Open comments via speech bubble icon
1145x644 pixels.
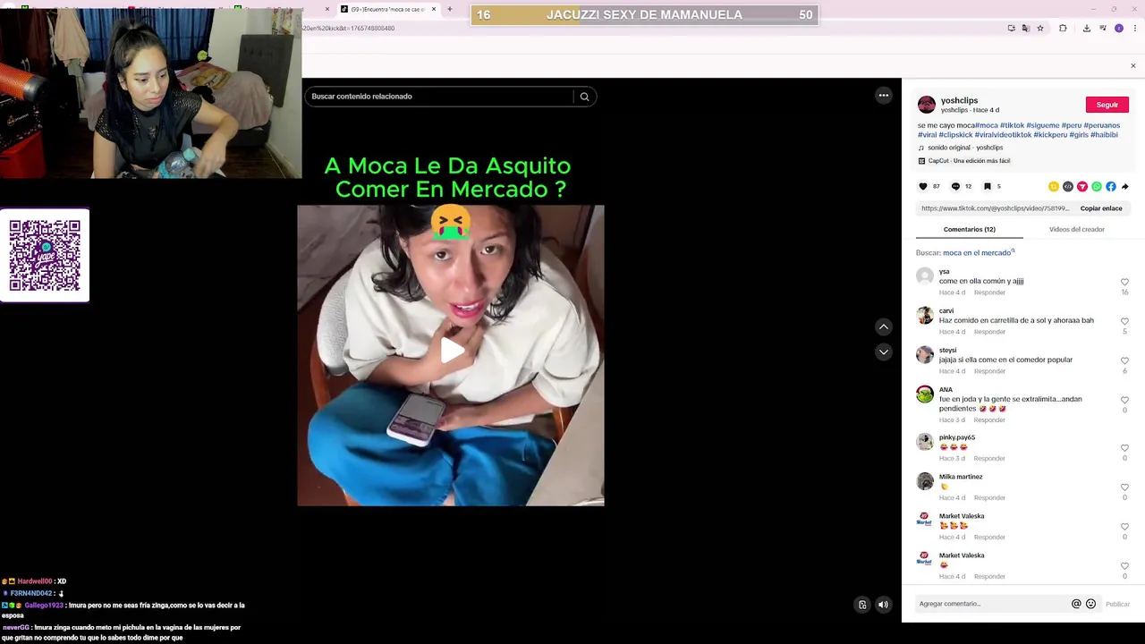point(955,186)
